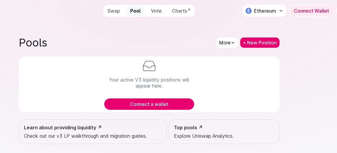Create a position with + New Position
Screen dimensions: 337x153
click(x=260, y=43)
